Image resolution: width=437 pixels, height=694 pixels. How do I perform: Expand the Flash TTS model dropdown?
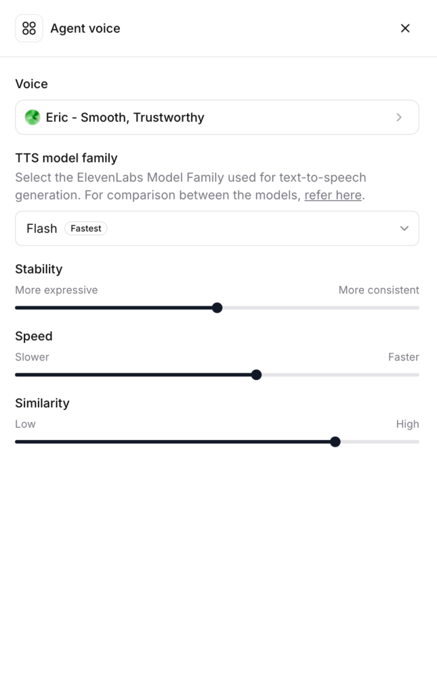click(217, 228)
